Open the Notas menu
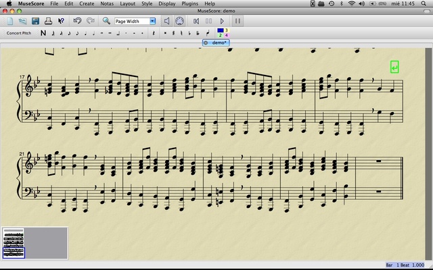Image resolution: width=433 pixels, height=270 pixels. pyautogui.click(x=107, y=3)
